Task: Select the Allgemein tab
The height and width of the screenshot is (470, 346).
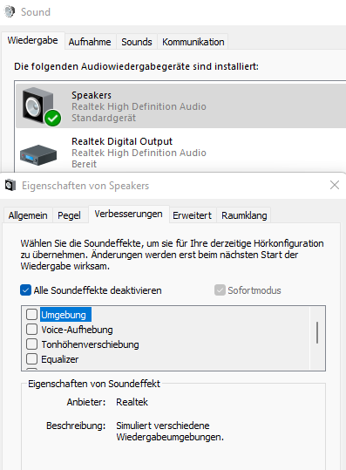Action: tap(28, 215)
